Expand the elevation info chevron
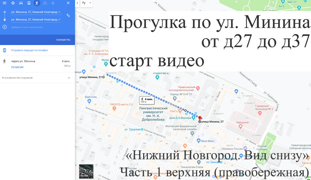311x180 pixels. (x=69, y=78)
